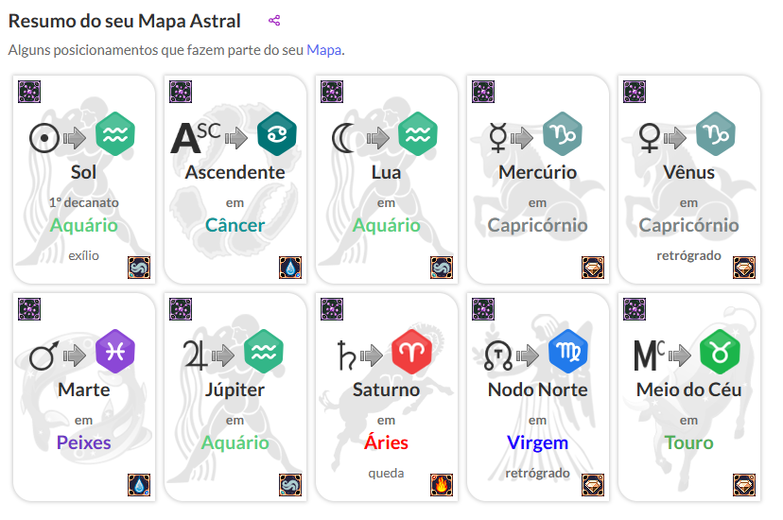Click the Áries text on Saturno card
Screen dimensions: 783x520
[386, 442]
